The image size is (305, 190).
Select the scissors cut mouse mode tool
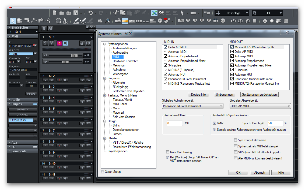[48, 21]
